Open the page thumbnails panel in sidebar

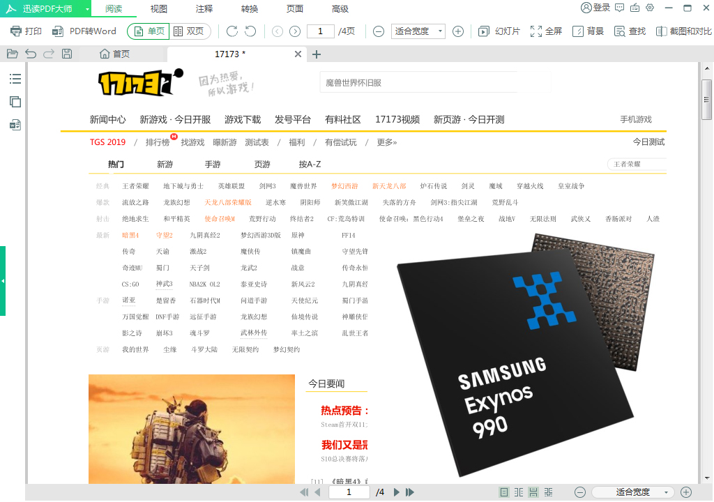[15, 102]
